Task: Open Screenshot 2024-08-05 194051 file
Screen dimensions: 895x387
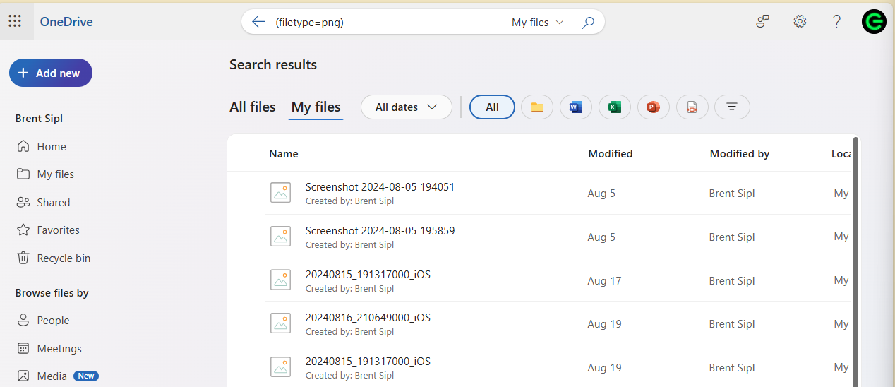Action: (380, 187)
